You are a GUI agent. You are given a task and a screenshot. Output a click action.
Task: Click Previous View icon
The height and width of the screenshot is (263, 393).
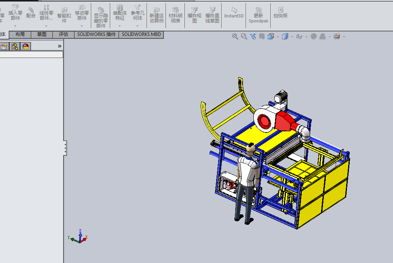[x=253, y=37]
